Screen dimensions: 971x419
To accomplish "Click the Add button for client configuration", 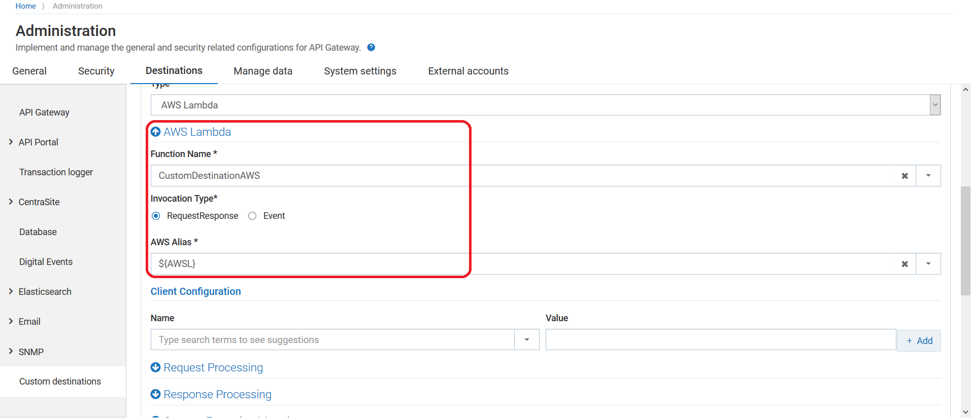I will click(919, 341).
